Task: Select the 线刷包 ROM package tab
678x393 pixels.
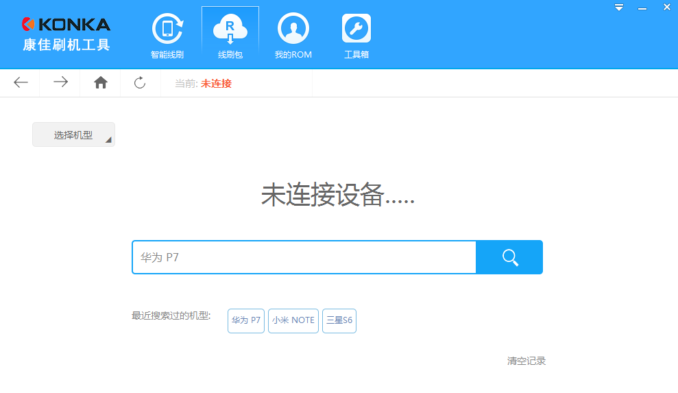Action: (230, 36)
